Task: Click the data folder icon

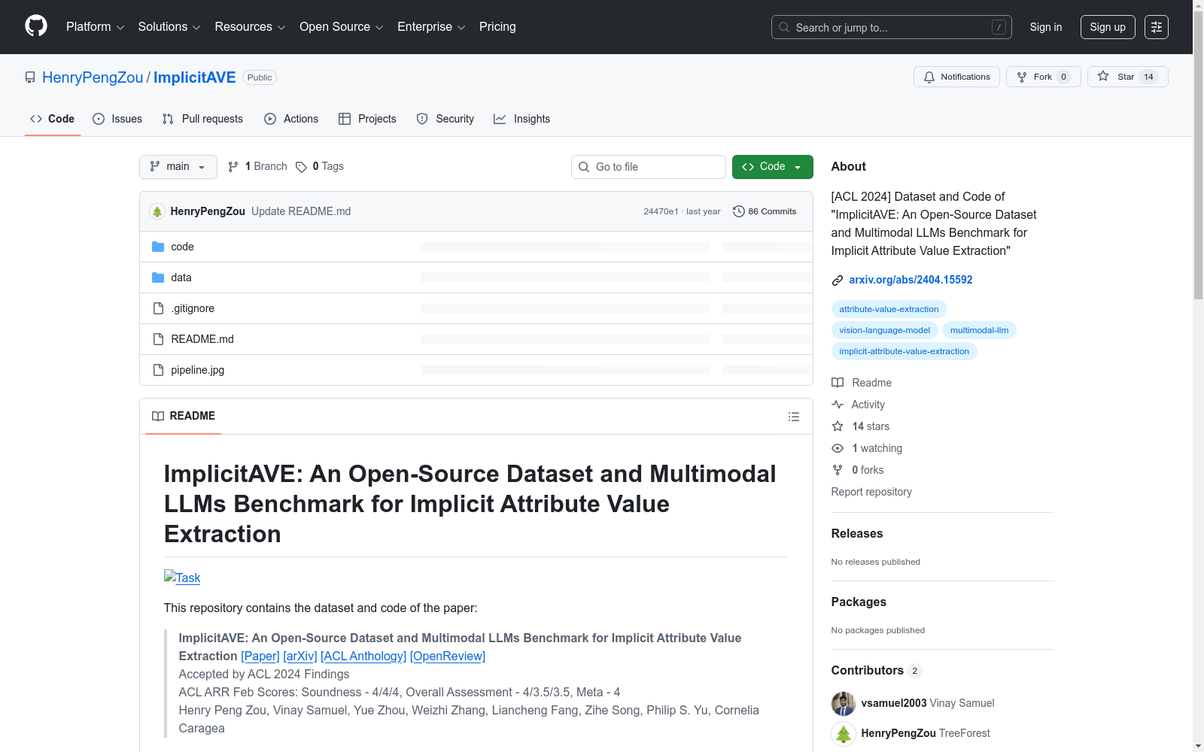Action: click(158, 277)
